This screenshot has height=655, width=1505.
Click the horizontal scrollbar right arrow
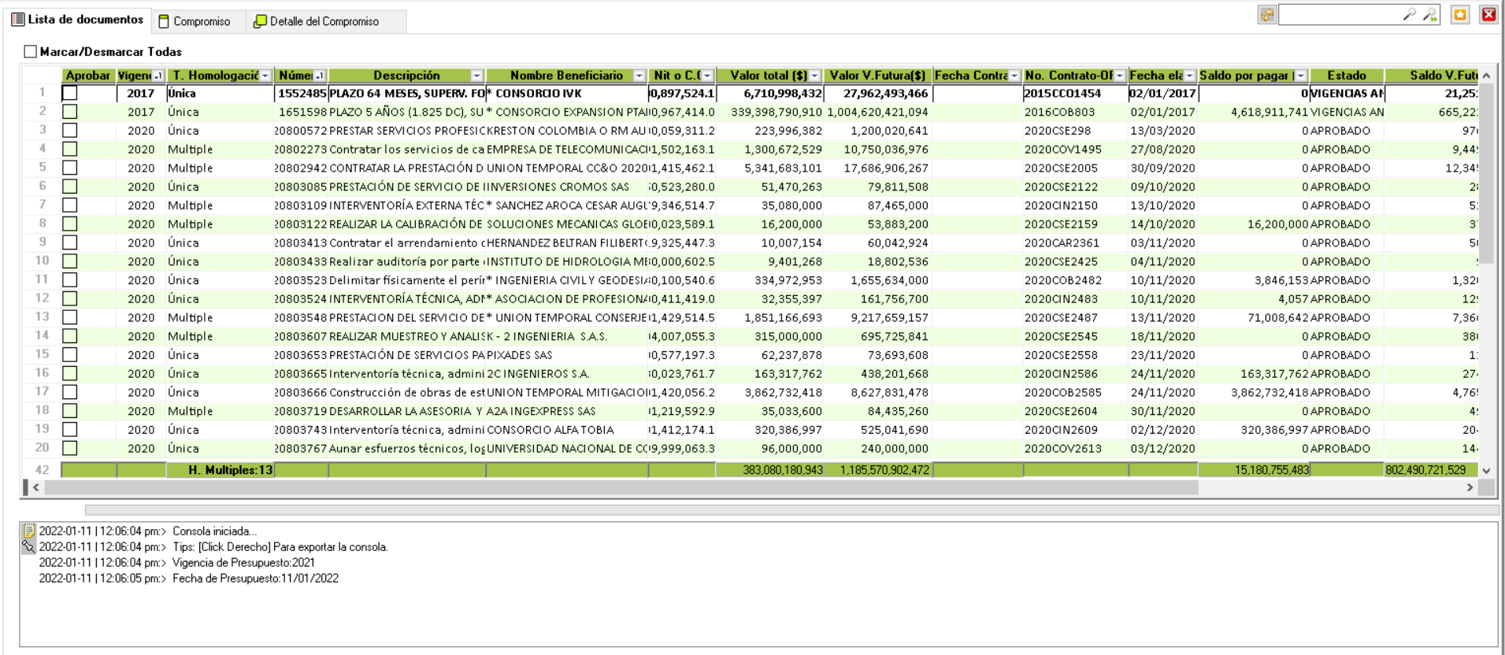pos(1470,488)
